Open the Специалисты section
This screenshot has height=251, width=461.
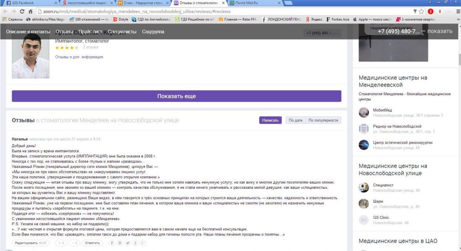pos(122,31)
